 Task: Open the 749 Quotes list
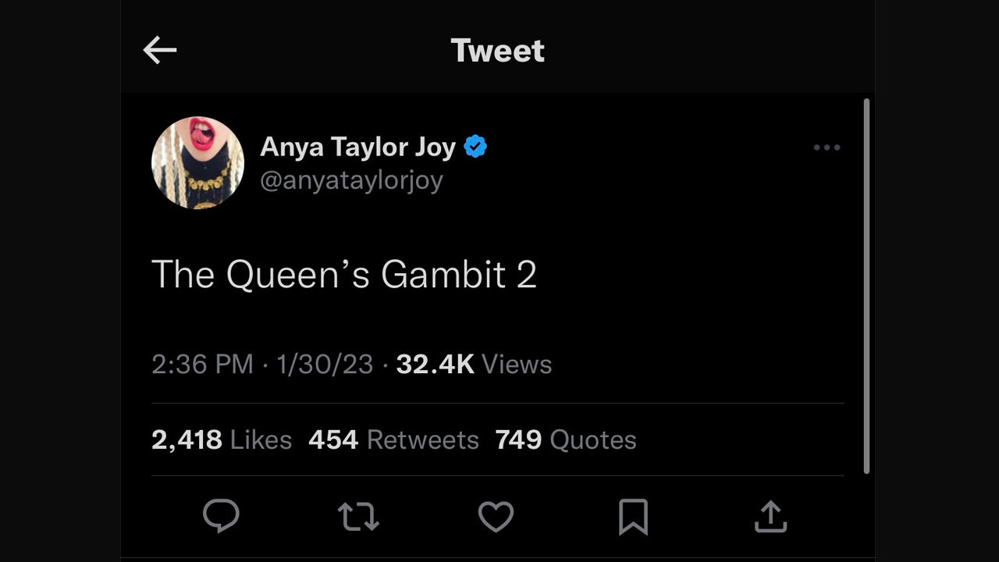pos(565,439)
